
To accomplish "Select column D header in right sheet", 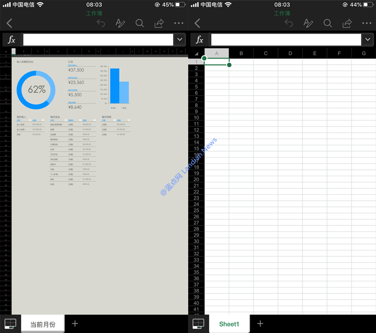I will tap(290, 53).
